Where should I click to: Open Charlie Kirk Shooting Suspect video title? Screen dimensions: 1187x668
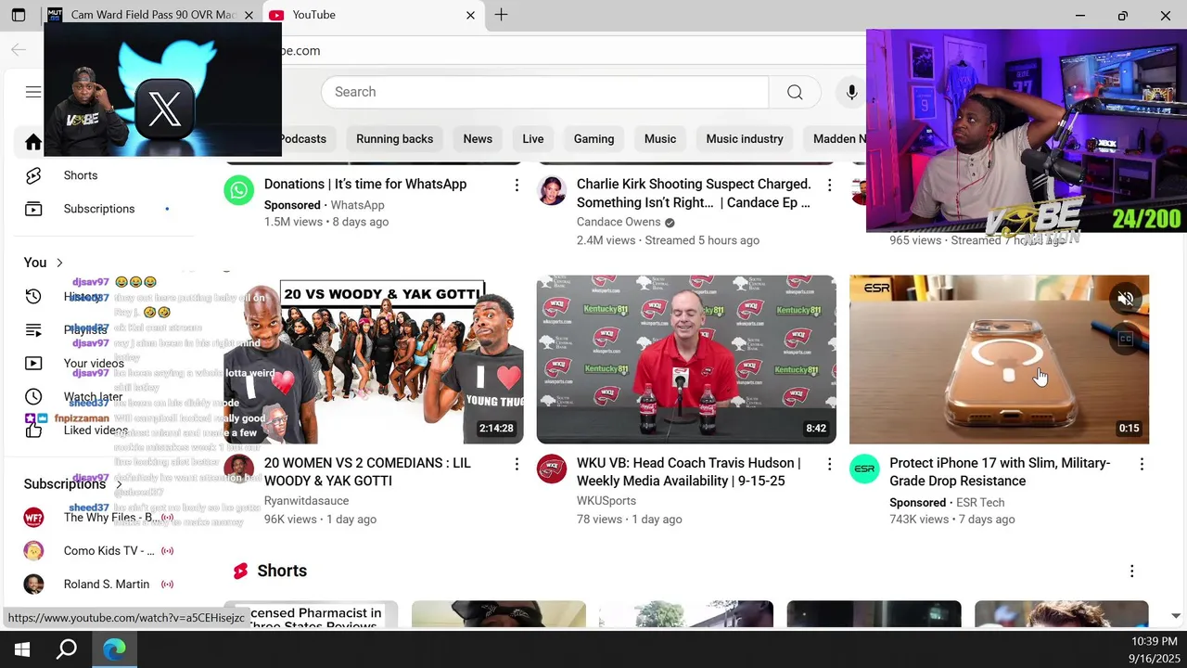pyautogui.click(x=694, y=193)
